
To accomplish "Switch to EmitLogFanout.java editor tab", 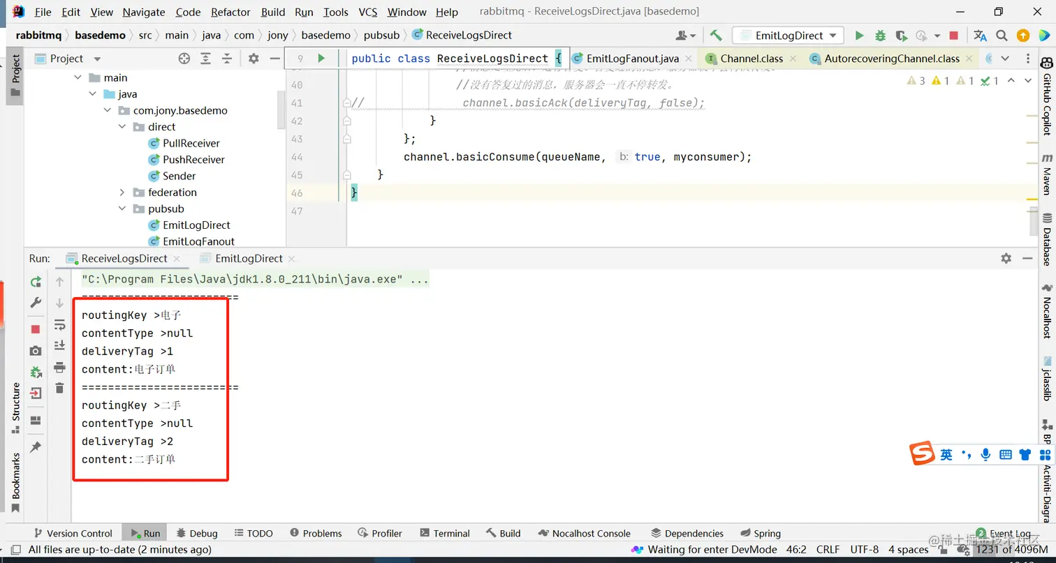I will point(632,59).
